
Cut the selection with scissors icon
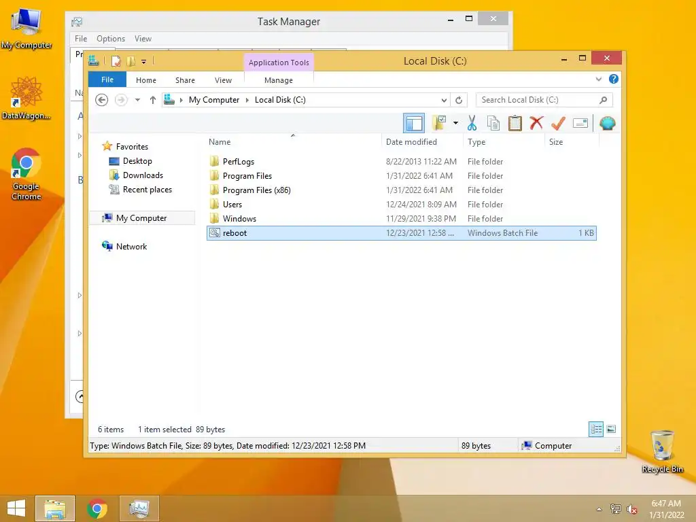pos(472,123)
